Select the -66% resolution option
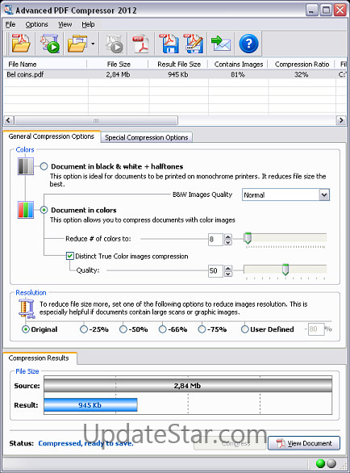 point(162,329)
